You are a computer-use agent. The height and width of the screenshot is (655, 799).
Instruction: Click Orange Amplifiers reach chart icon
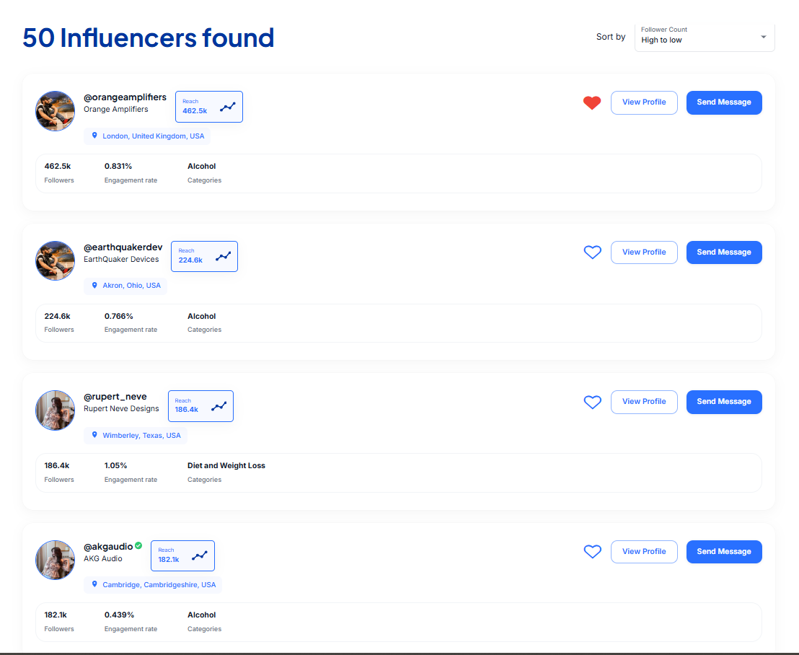[228, 107]
